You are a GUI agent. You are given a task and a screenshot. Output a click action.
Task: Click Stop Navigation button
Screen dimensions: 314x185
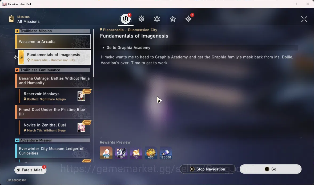coord(208,169)
